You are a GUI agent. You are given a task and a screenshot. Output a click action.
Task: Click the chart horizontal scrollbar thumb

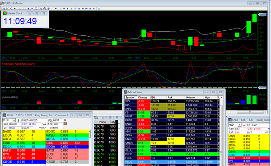[250, 112]
